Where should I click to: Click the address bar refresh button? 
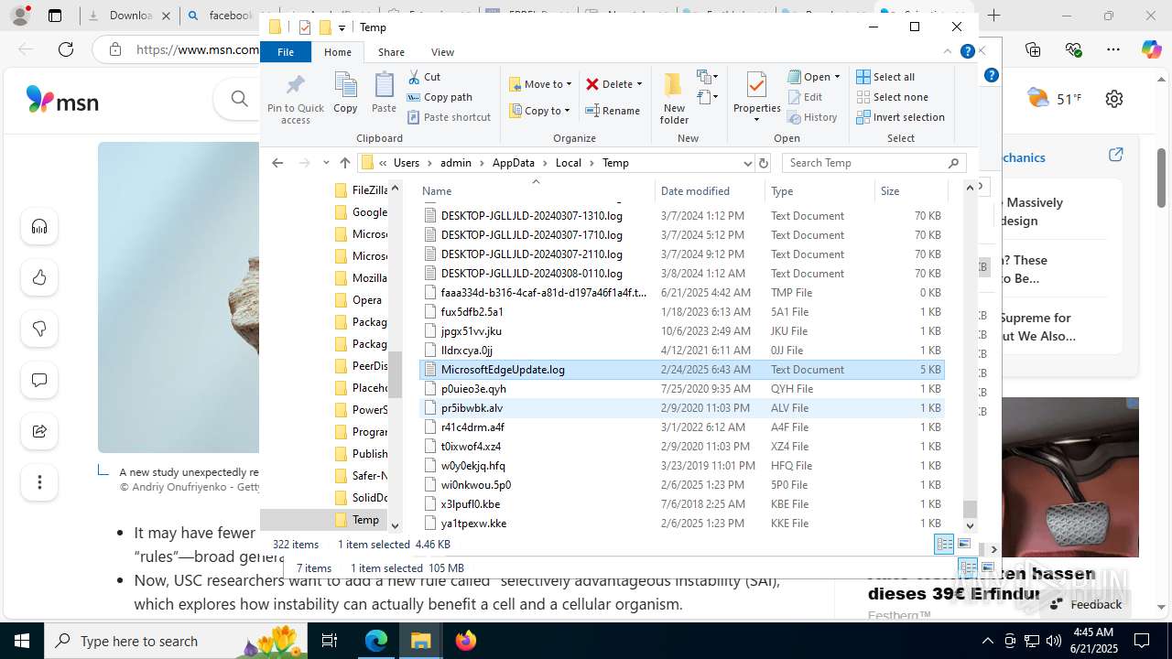[764, 163]
